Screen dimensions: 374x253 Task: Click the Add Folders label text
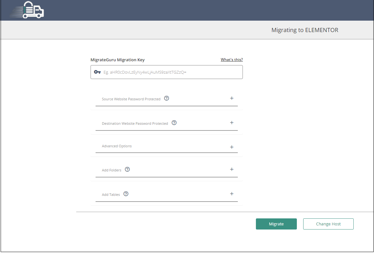coord(111,170)
